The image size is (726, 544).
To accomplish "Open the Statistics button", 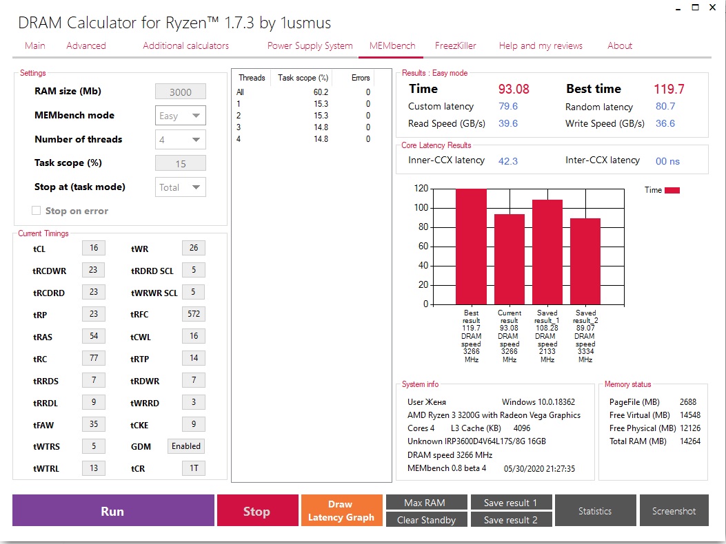I will point(596,510).
